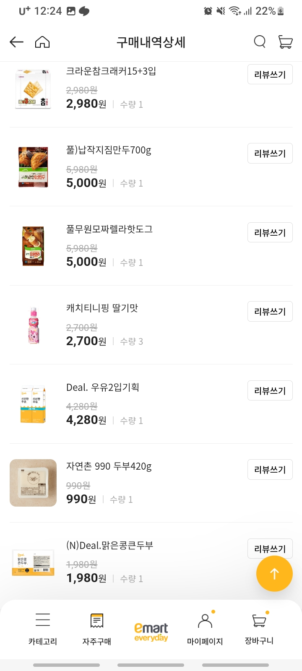The height and width of the screenshot is (671, 302).
Task: Write review for 크라운참크래커15+3입
Action: pyautogui.click(x=270, y=75)
